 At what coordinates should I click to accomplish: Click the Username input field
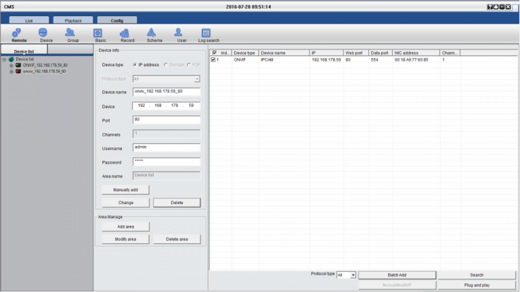tap(167, 148)
